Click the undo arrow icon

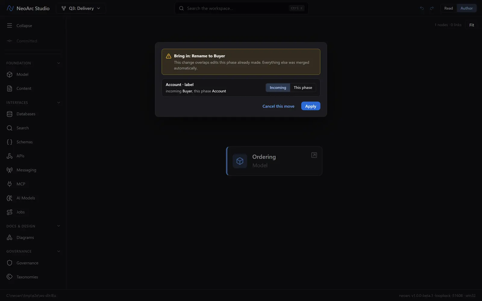coord(422,8)
